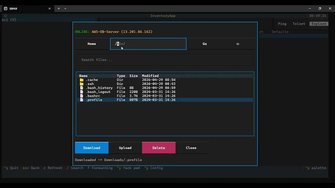Screen dimensions: 335x188
Task: Click the SSHUI tab app icon
Action: click(5, 8)
